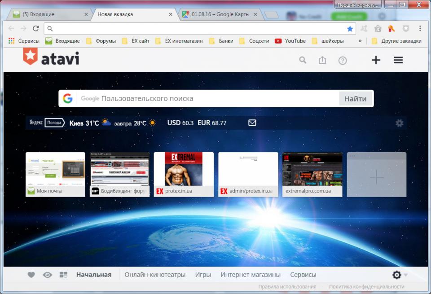Switch to grid view layout icon
This screenshot has height=294, width=431.
pyautogui.click(x=63, y=275)
